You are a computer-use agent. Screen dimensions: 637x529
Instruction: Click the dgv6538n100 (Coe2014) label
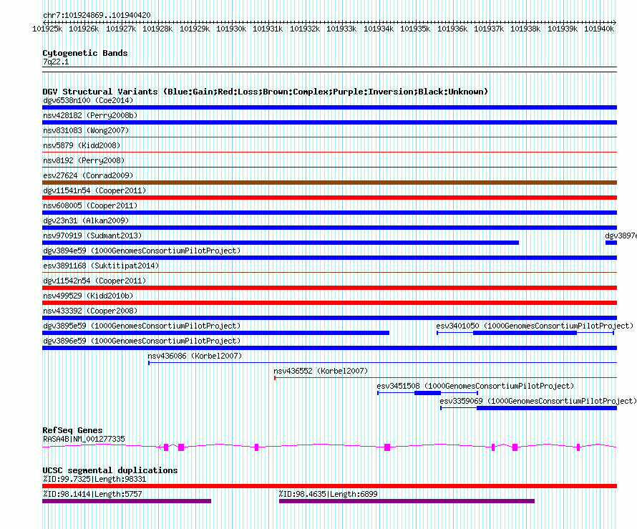pos(88,100)
